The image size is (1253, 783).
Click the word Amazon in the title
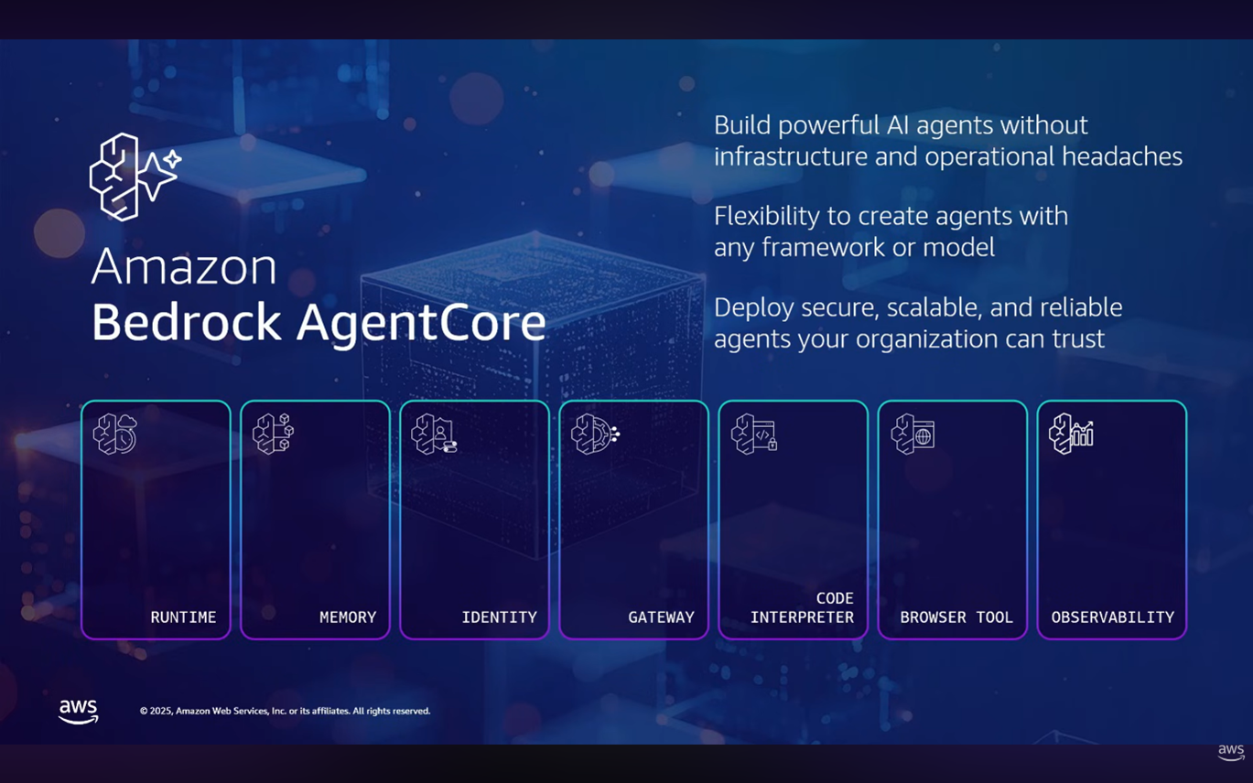tap(184, 266)
